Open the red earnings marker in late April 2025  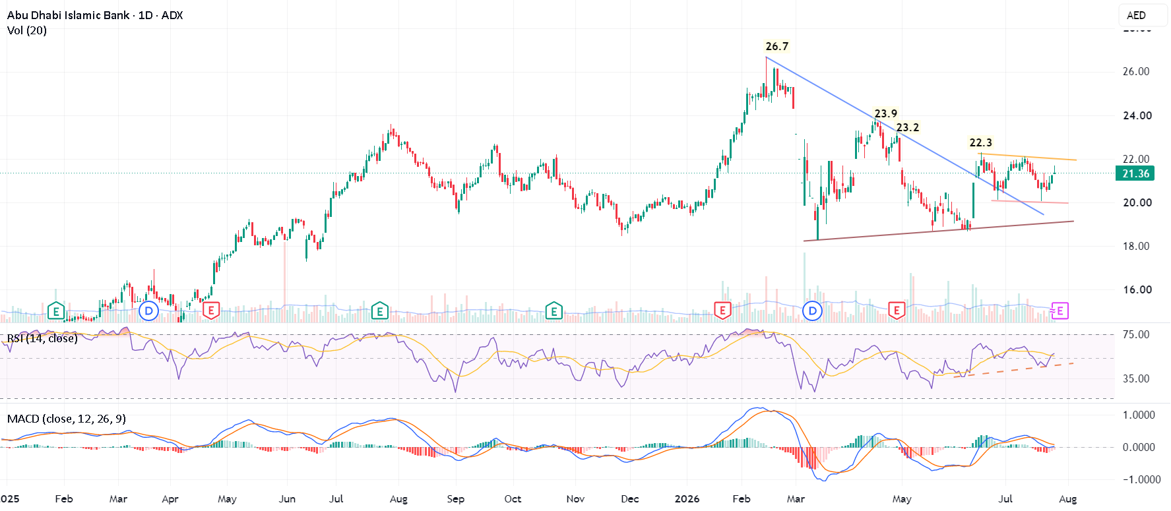[x=210, y=311]
